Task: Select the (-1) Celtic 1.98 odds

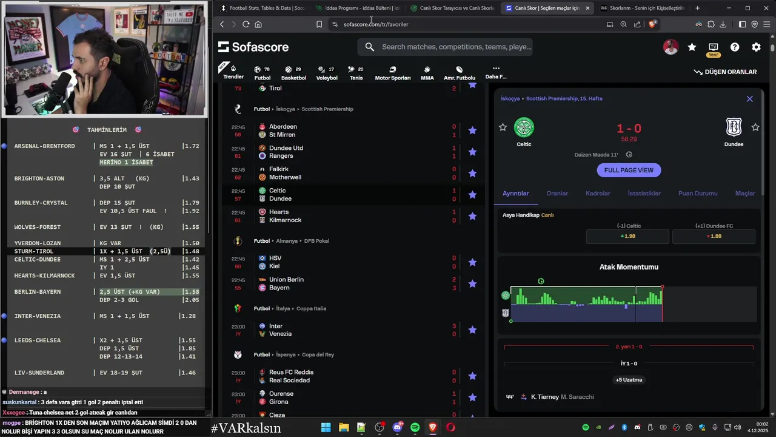Action: [x=627, y=236]
